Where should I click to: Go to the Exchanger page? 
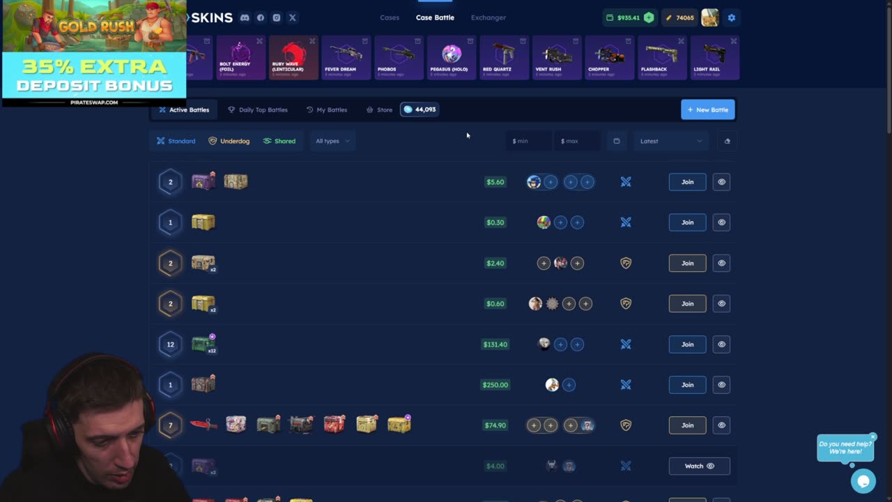[x=489, y=17]
